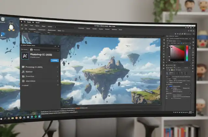Click the search magnifier atop the far-right strip
This screenshot has width=208, height=137.
point(193,39)
